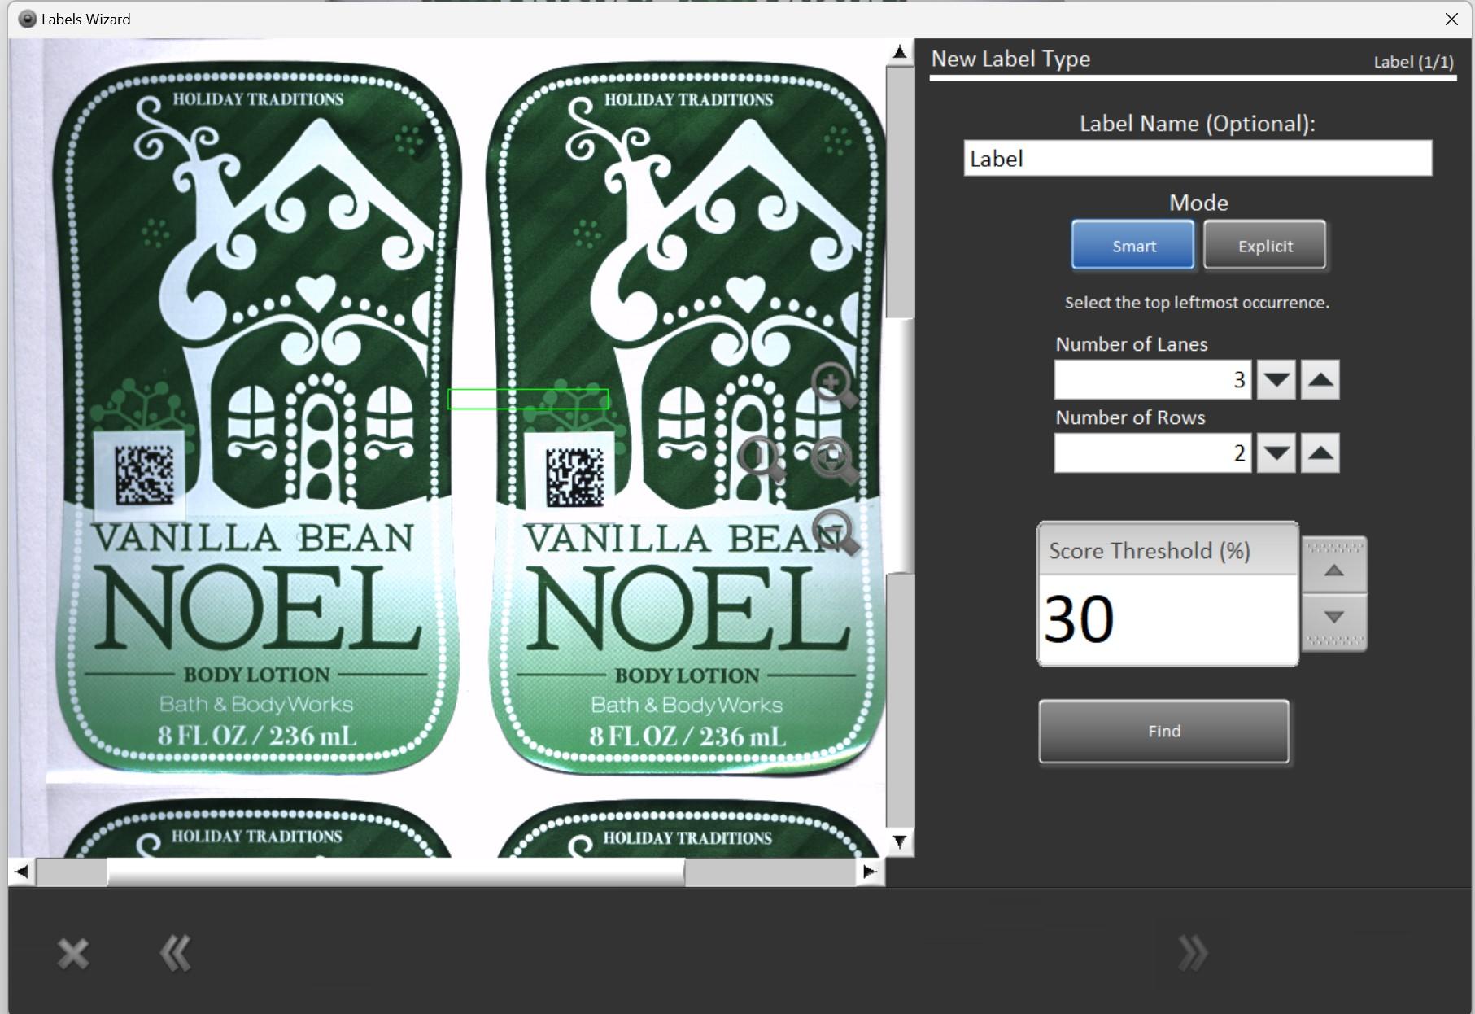The width and height of the screenshot is (1475, 1014).
Task: Select the 1:1 zoom magnifier icon
Action: [x=757, y=454]
